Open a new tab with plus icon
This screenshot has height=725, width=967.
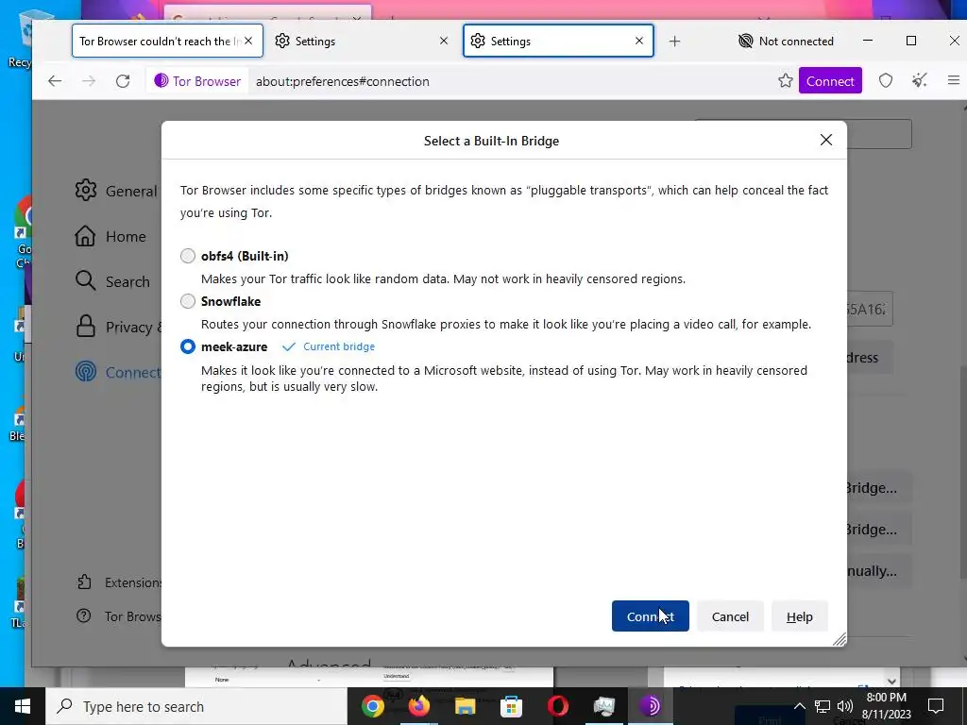(674, 42)
